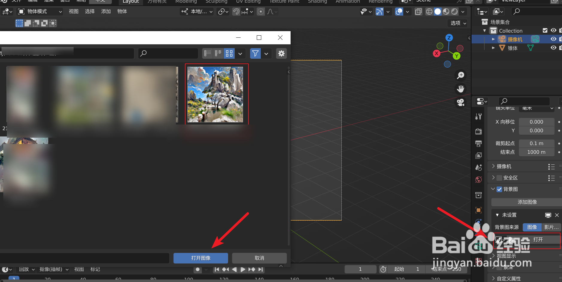Image resolution: width=562 pixels, height=282 pixels.
Task: Open the World properties tab
Action: [x=479, y=180]
